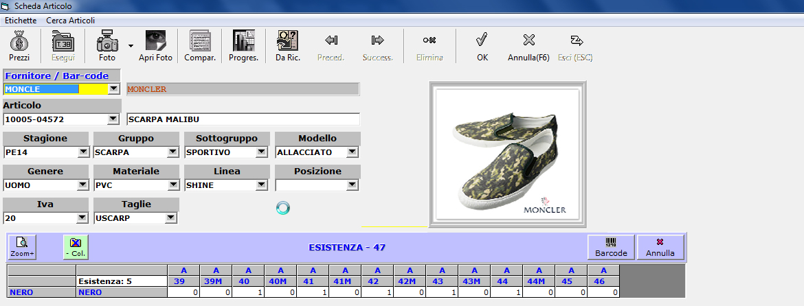The image size is (804, 306).
Task: Select size column header 43
Action: pos(442,281)
